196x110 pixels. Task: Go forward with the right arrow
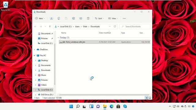(41, 27)
